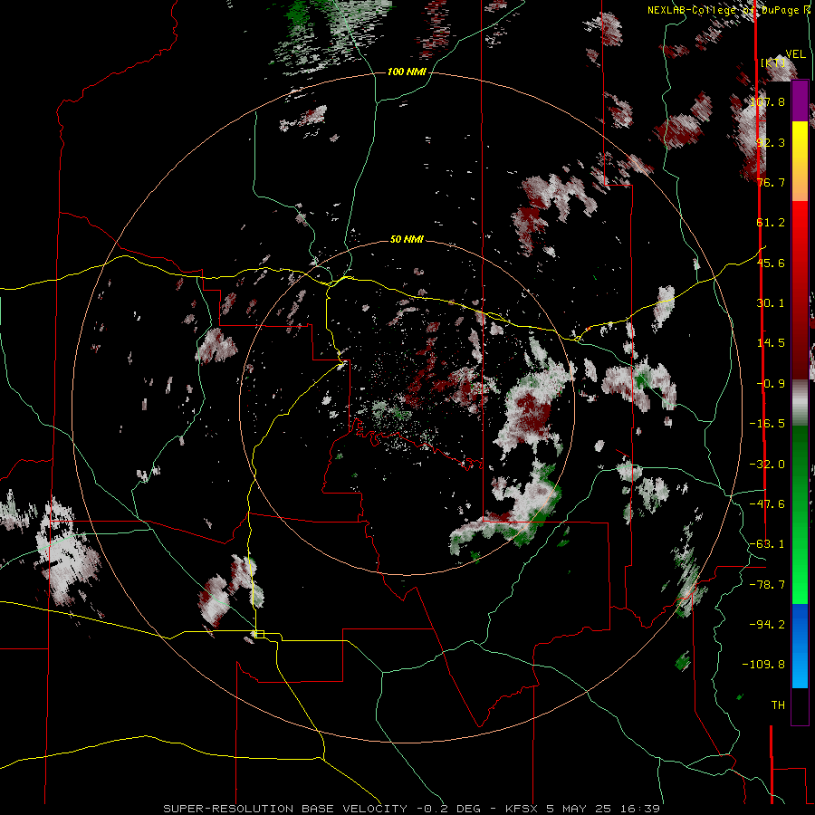The height and width of the screenshot is (815, 815).
Task: Select the -0.9 value on velocity scale
Action: click(x=771, y=384)
